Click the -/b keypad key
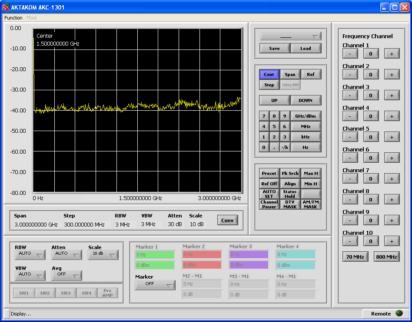Screen dimensions: 412x322 [x=285, y=147]
